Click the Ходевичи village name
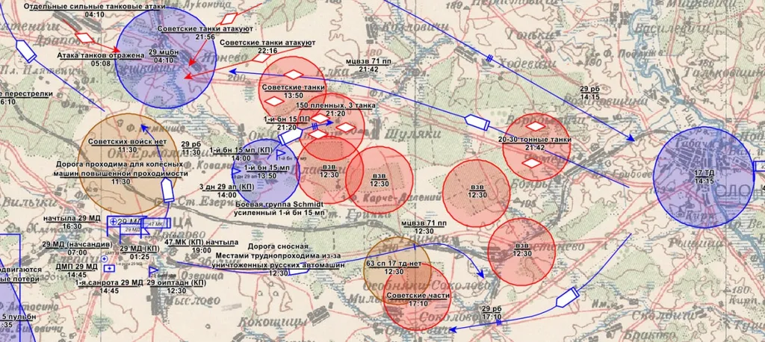 pyautogui.click(x=525, y=63)
